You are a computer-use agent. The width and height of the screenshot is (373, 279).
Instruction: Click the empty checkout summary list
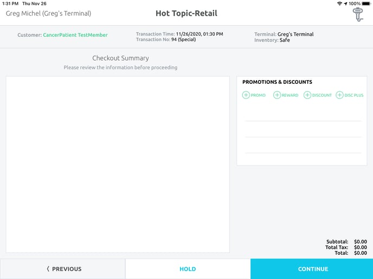coord(118,164)
